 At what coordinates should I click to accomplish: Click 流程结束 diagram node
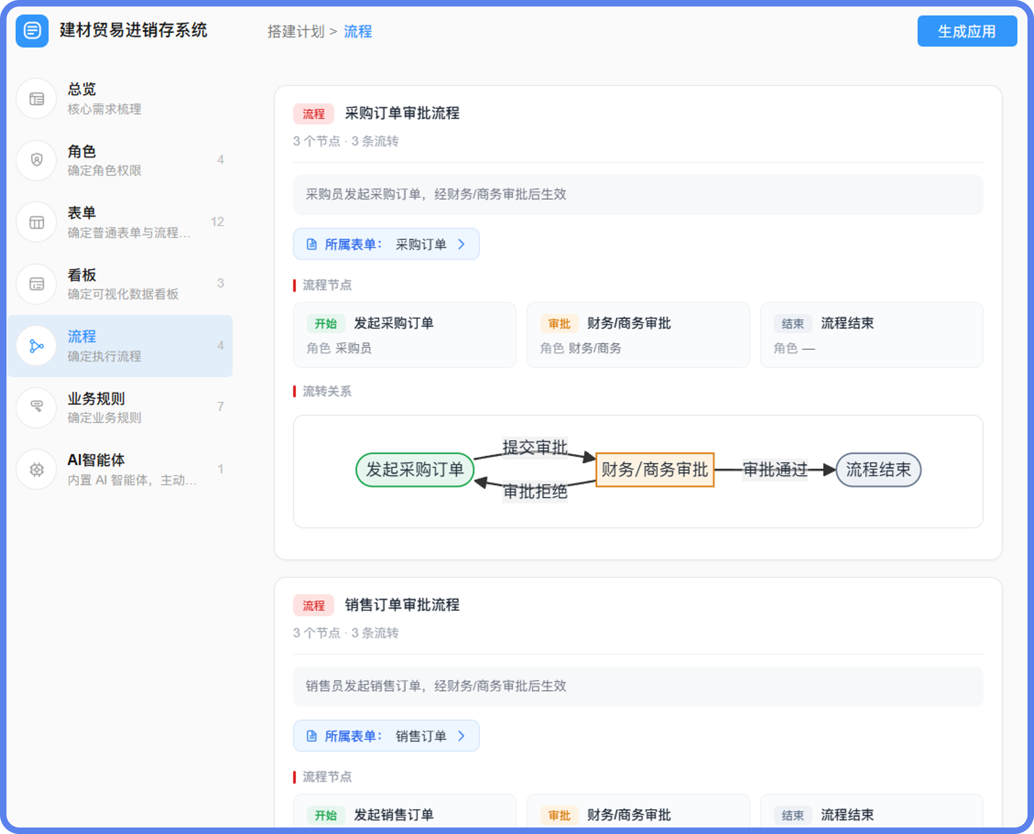tap(878, 470)
